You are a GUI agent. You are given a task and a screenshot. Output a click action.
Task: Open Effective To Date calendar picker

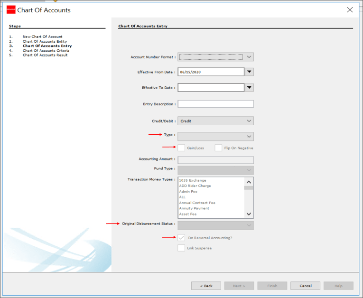[249, 87]
